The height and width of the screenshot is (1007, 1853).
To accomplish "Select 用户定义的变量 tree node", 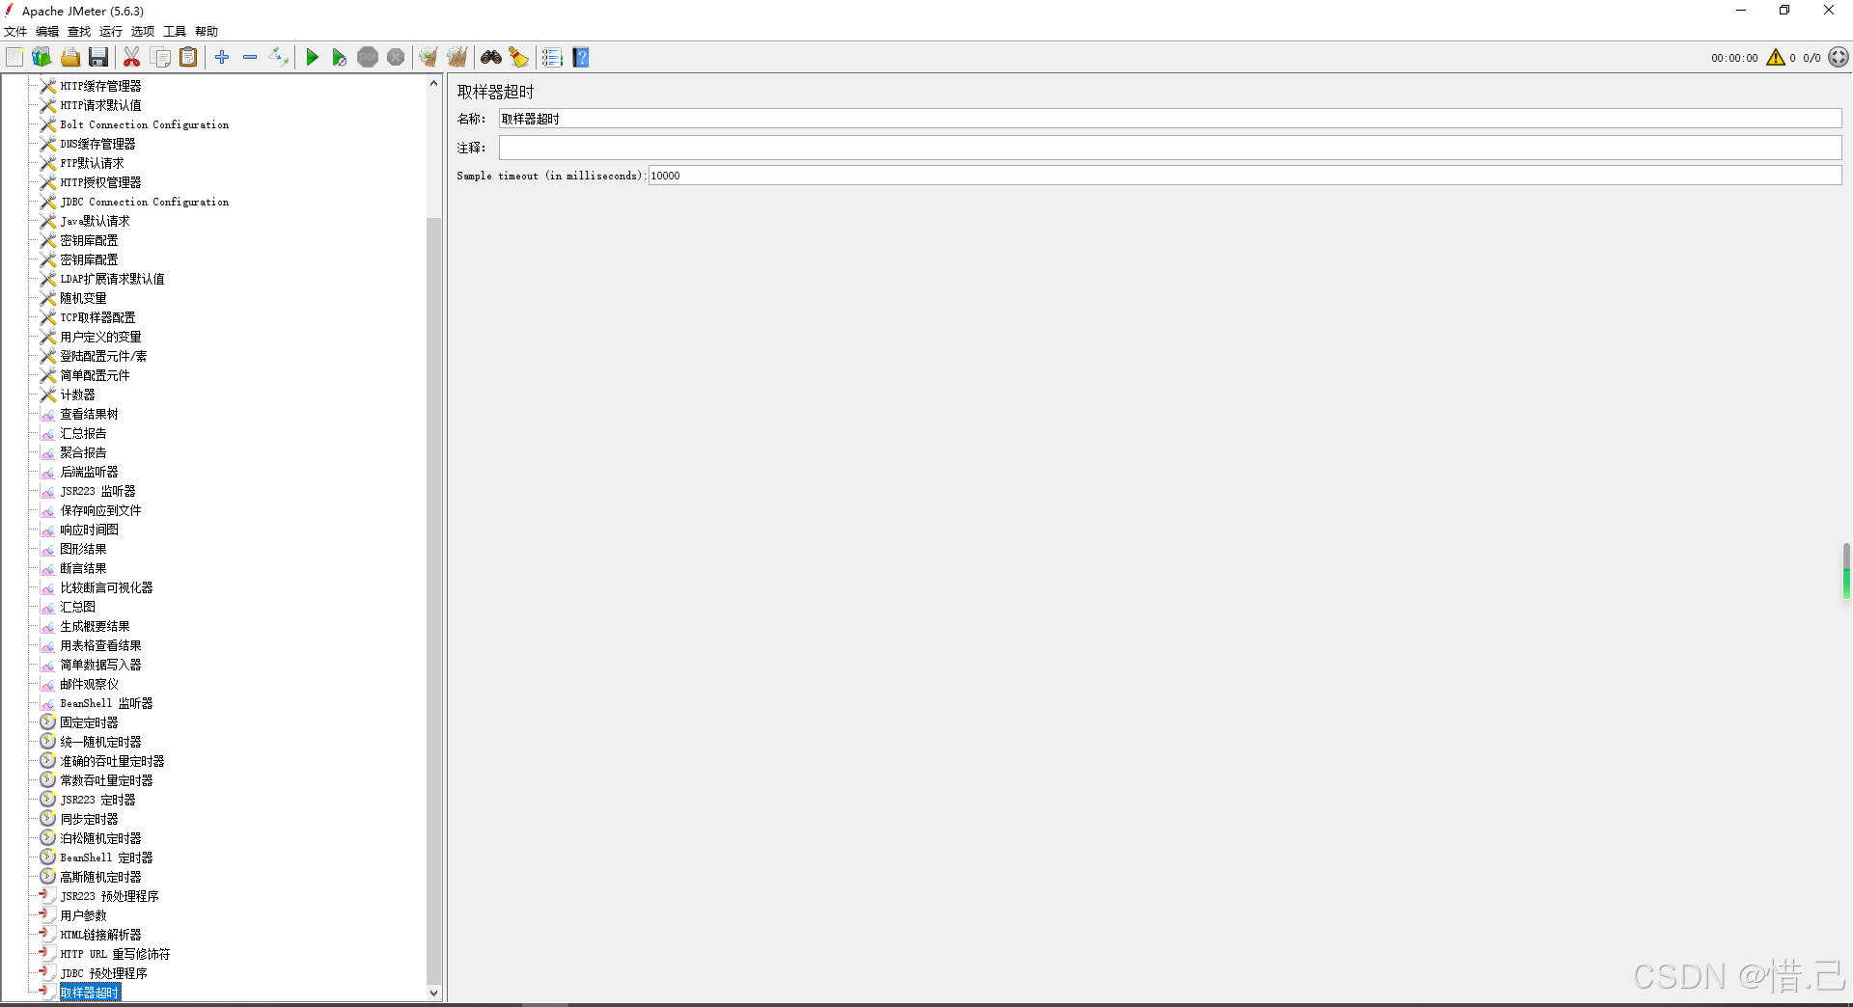I will point(100,337).
